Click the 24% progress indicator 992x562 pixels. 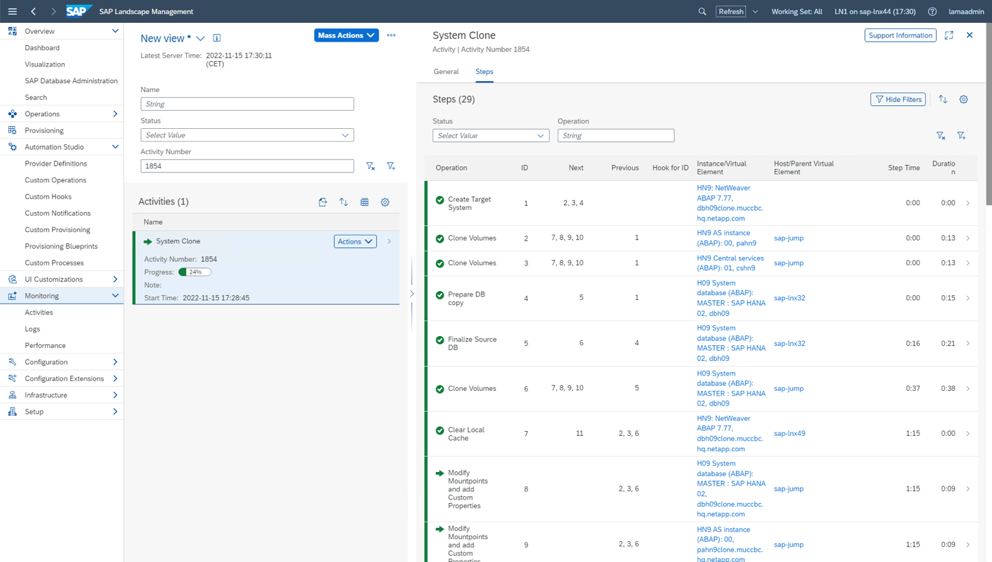point(195,272)
